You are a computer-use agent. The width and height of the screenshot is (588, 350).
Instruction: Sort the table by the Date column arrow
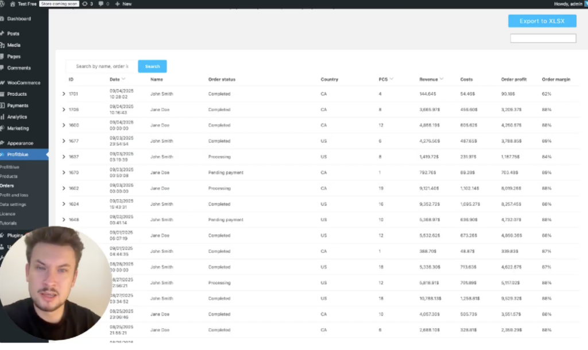tap(125, 79)
